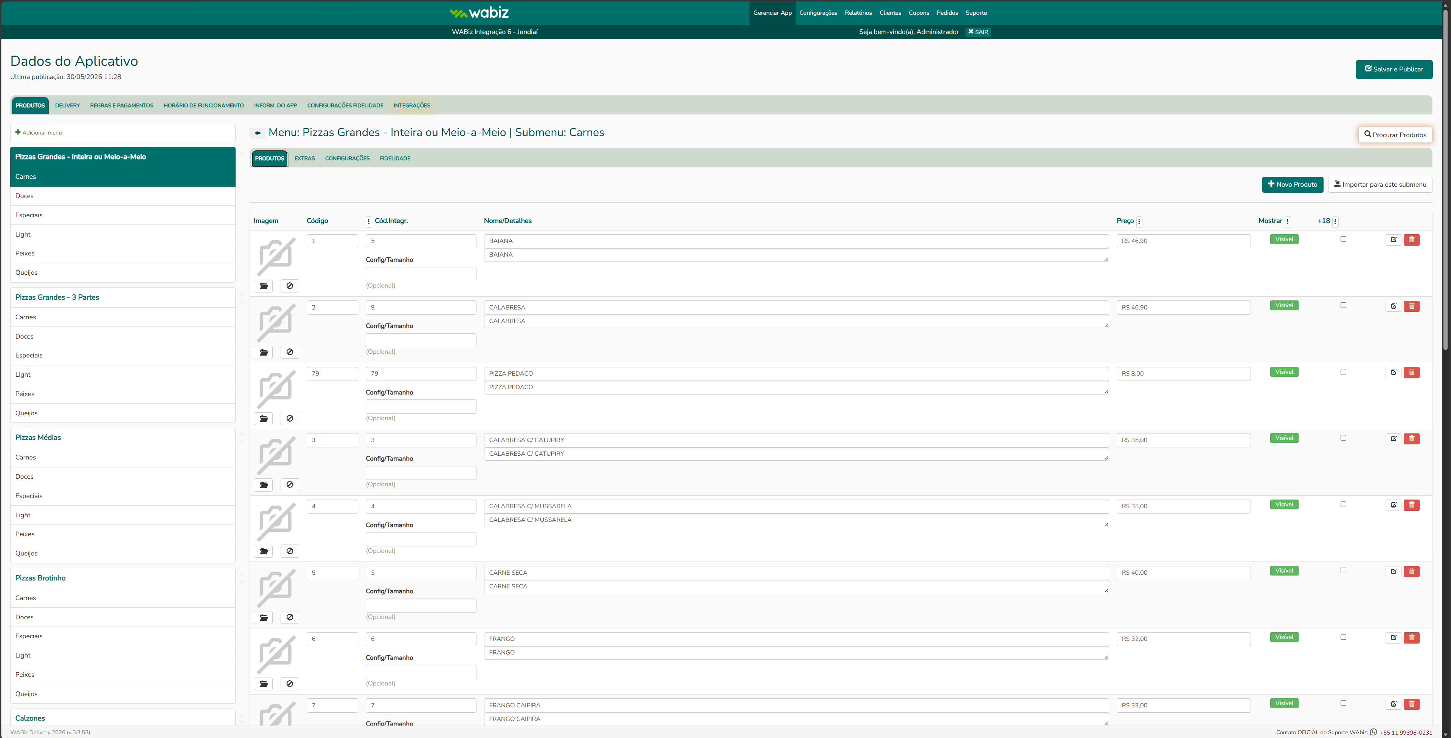The width and height of the screenshot is (1451, 738).
Task: Click the back arrow beside Menu title
Action: click(258, 133)
